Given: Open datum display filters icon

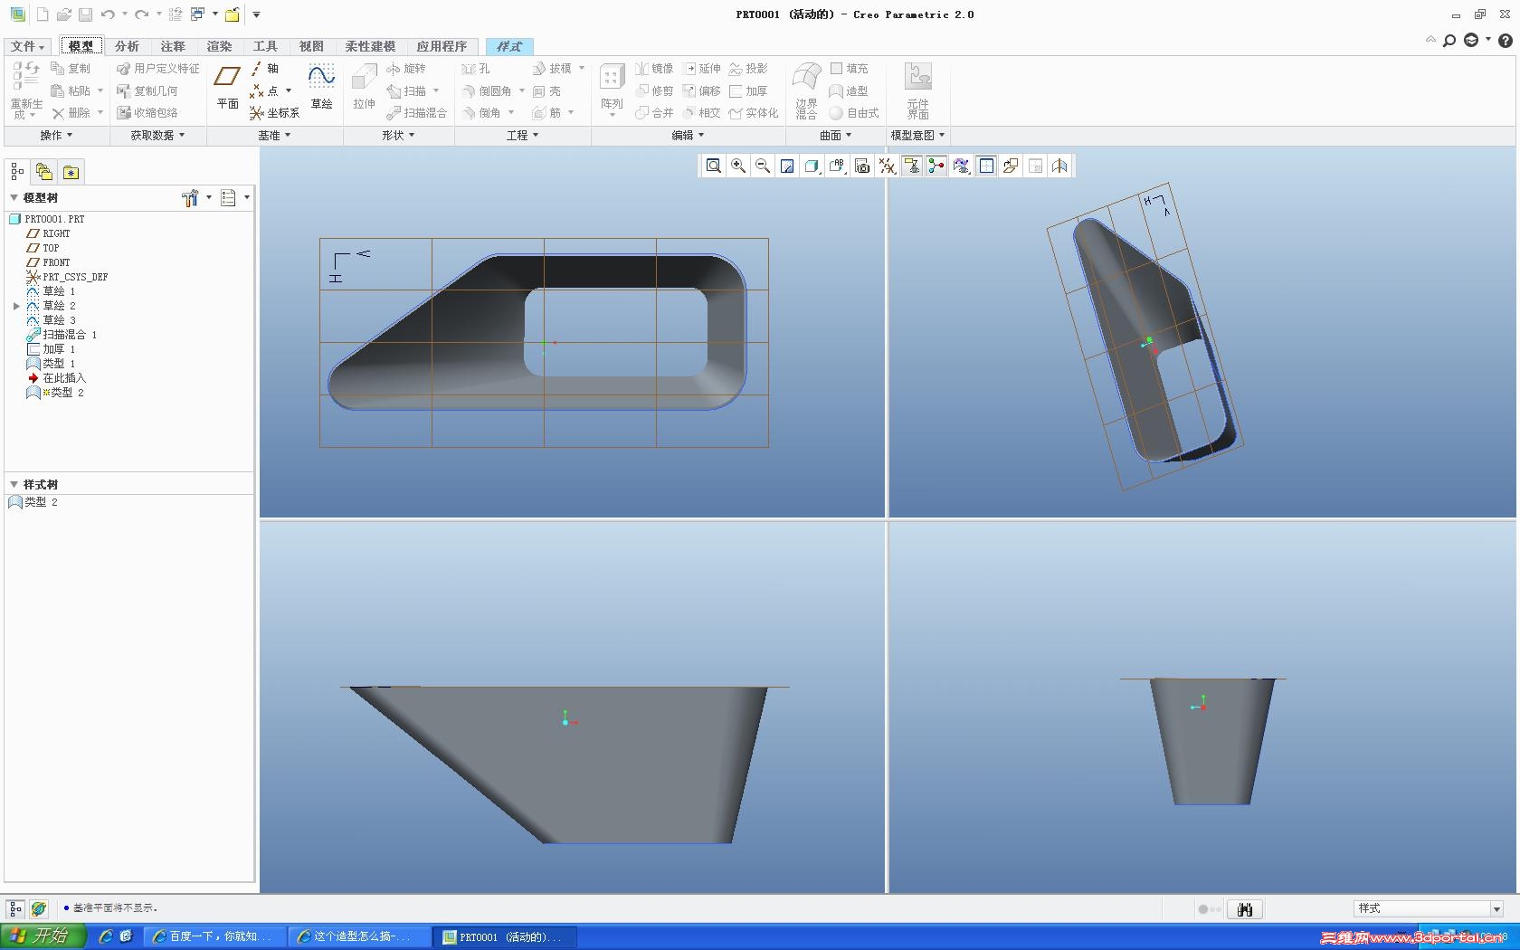Looking at the screenshot, I should [x=887, y=166].
